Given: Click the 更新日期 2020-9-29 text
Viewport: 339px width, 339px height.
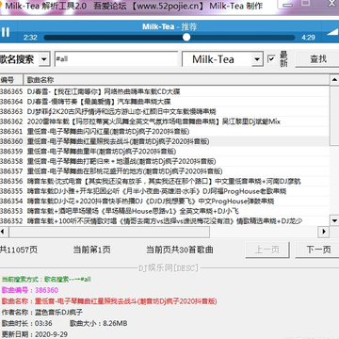Looking at the screenshot, I should pyautogui.click(x=35, y=334).
